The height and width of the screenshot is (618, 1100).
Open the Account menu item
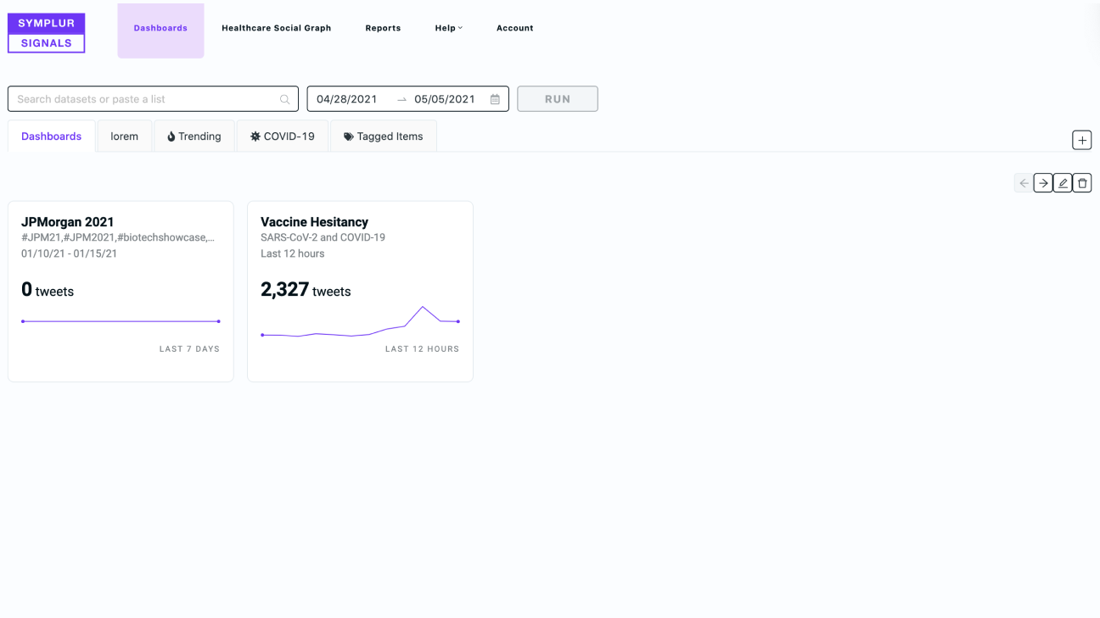515,28
